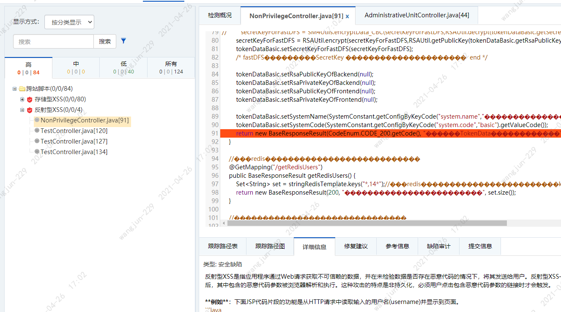Click the yellow folder icon of 跨站脚本
This screenshot has width=561, height=312.
pyautogui.click(x=22, y=88)
